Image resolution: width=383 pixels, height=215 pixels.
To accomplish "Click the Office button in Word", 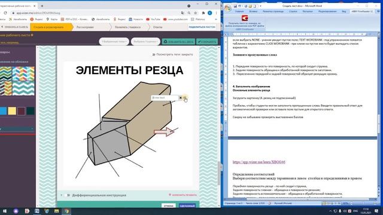I will point(227,8).
